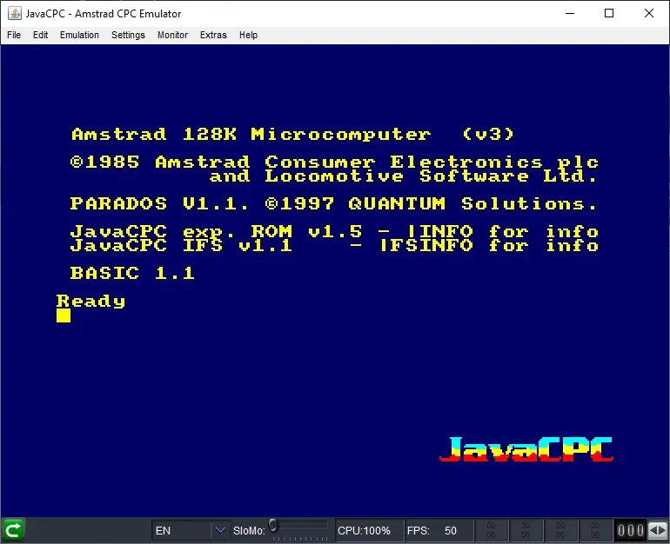Click the green reset arrow icon
This screenshot has width=670, height=544.
(x=13, y=530)
